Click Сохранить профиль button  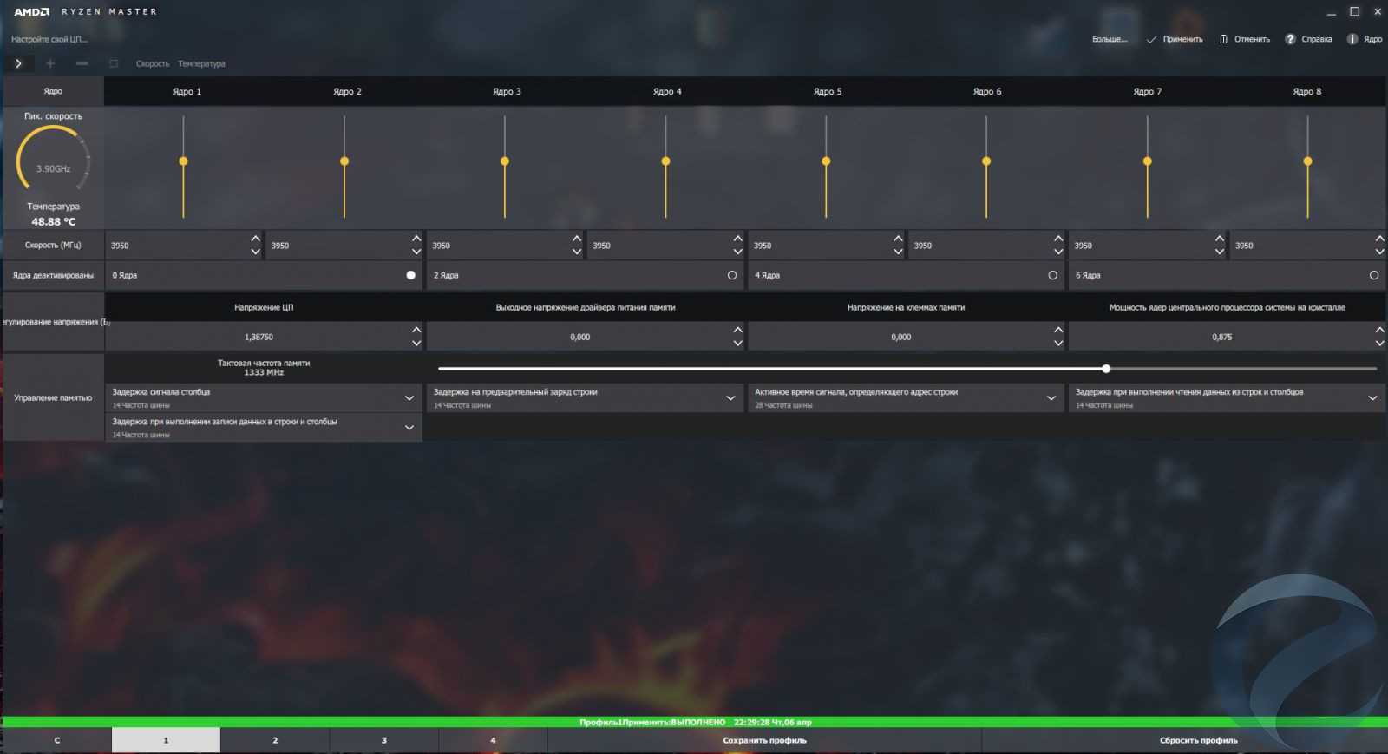pyautogui.click(x=764, y=740)
